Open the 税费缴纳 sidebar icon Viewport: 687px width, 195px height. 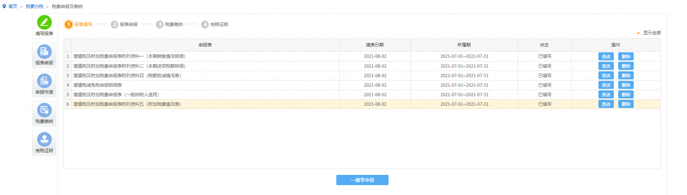click(44, 110)
